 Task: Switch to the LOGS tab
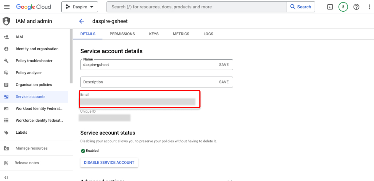[208, 34]
